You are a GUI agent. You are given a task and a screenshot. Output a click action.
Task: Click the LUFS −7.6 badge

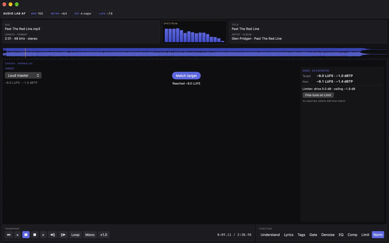pos(106,13)
